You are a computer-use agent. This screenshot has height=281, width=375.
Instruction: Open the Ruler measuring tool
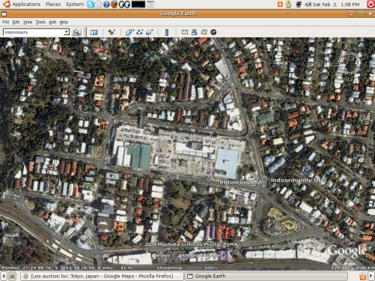[167, 32]
